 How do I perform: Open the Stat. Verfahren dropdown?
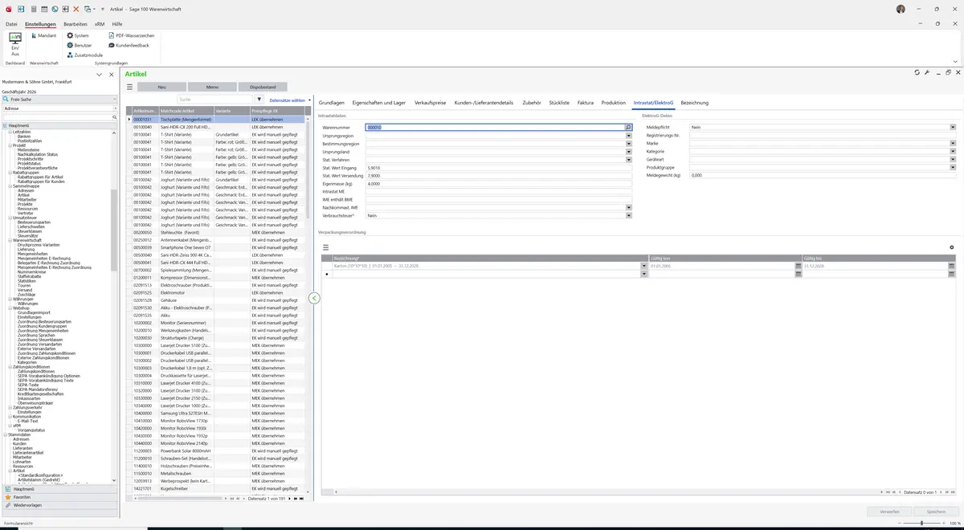pyautogui.click(x=629, y=160)
